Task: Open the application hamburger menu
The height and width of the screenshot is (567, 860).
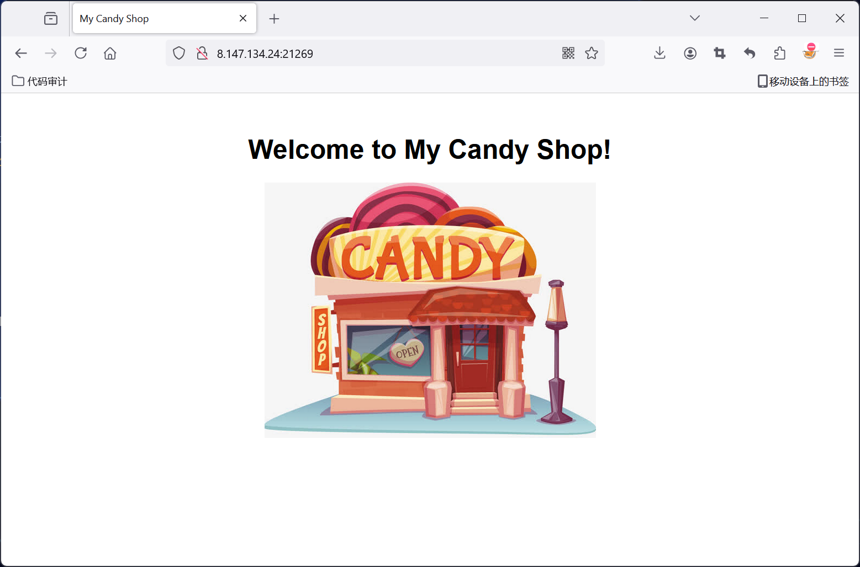Action: (839, 53)
